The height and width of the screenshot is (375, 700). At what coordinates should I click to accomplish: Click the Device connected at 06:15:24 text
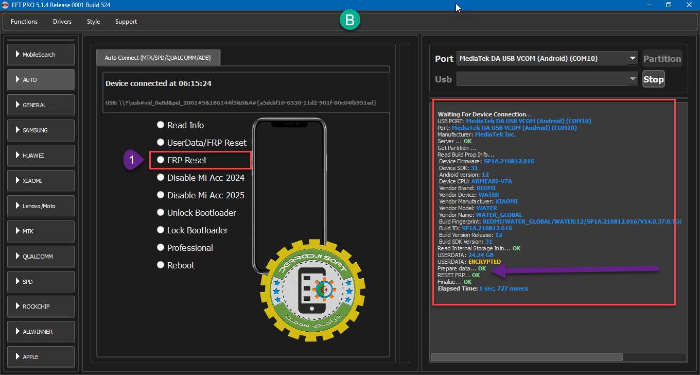159,83
